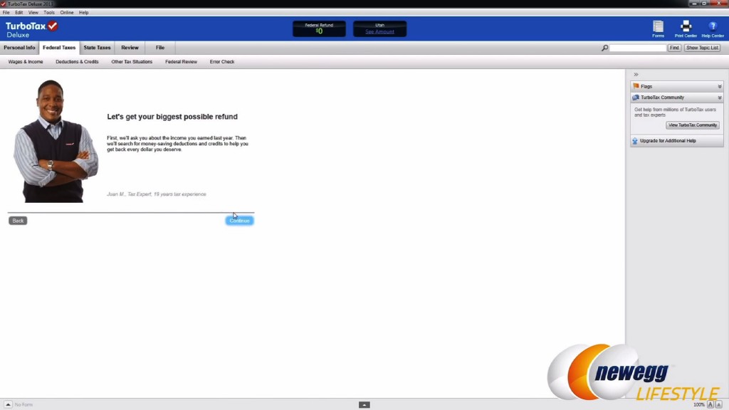This screenshot has width=729, height=410.
Task: Open the Online menu
Action: pyautogui.click(x=66, y=13)
